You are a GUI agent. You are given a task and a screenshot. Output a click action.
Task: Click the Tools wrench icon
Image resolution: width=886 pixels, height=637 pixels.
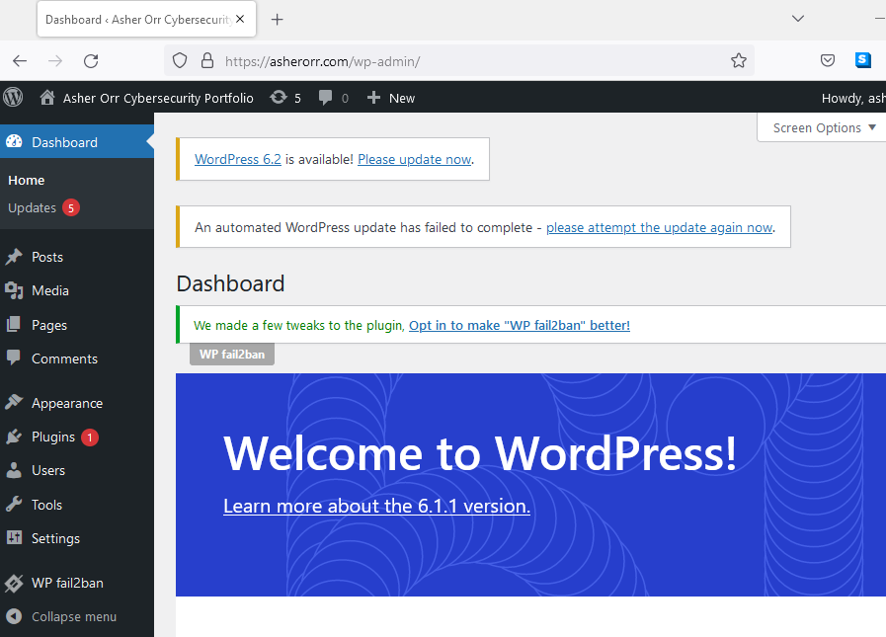(x=14, y=505)
